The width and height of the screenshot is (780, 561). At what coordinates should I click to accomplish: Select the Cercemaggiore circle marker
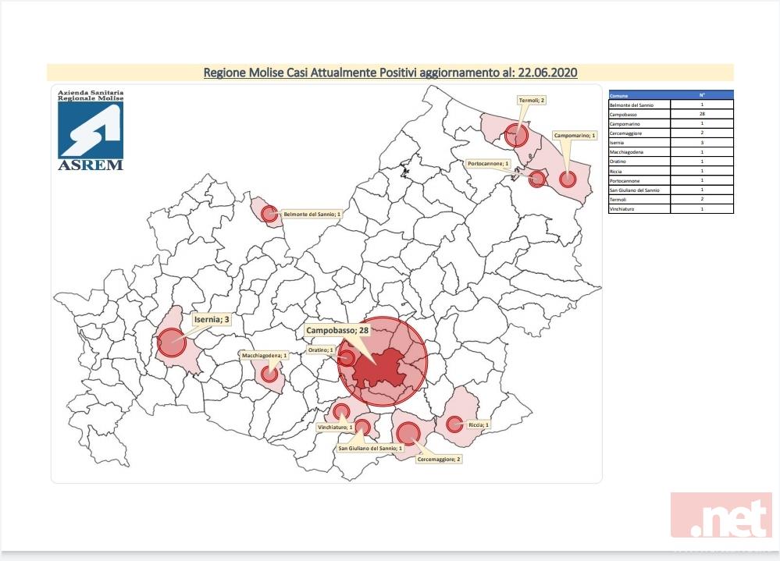[408, 431]
